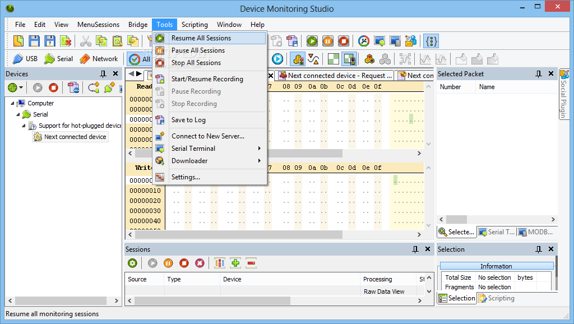This screenshot has height=324, width=574.
Task: Click orange pause icon in Sessions toolbar
Action: (168, 263)
